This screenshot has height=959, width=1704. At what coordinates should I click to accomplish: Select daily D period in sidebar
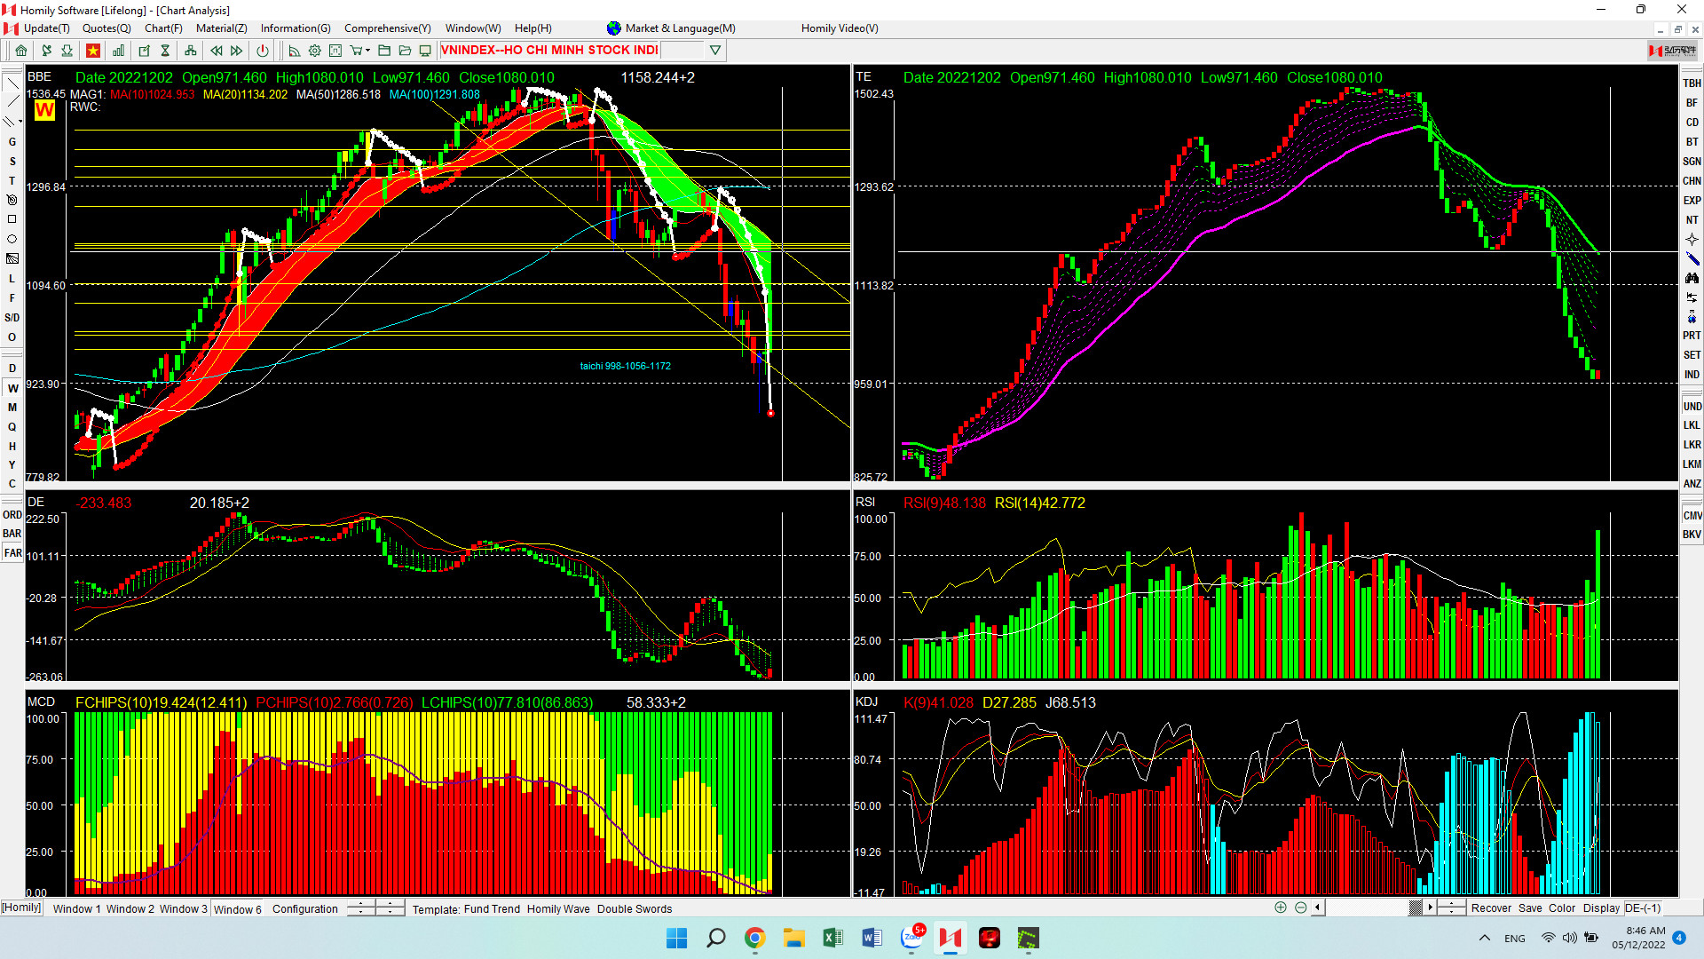[12, 369]
